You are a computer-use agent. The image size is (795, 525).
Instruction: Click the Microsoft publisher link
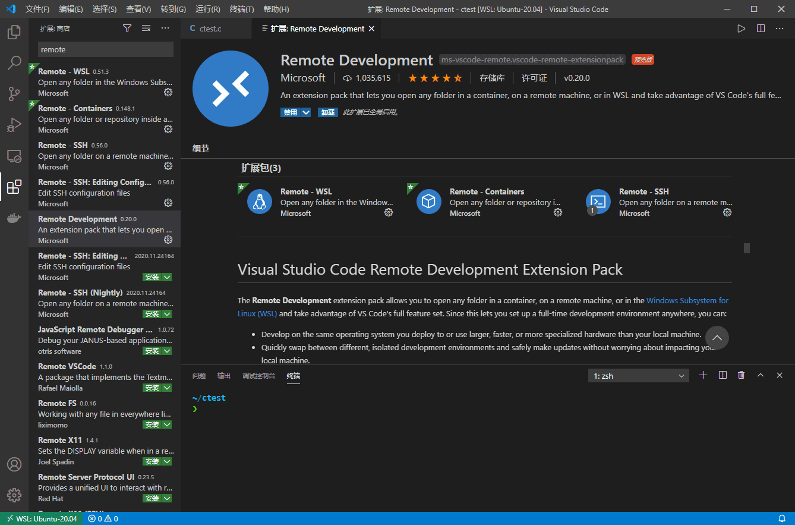click(x=303, y=78)
